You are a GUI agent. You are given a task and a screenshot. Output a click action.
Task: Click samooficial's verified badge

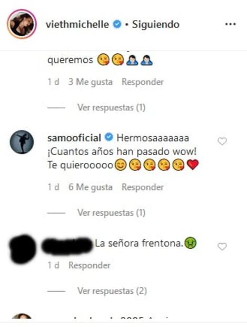108,138
